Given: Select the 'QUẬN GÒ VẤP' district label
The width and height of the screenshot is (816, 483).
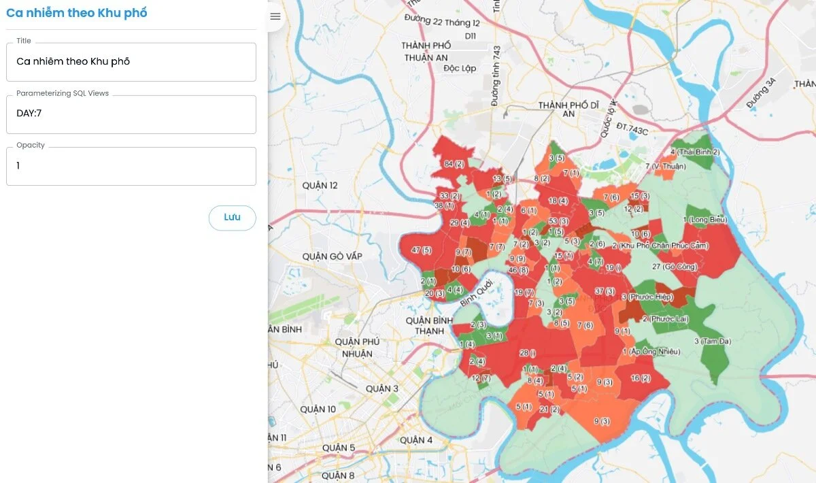Looking at the screenshot, I should click(333, 256).
